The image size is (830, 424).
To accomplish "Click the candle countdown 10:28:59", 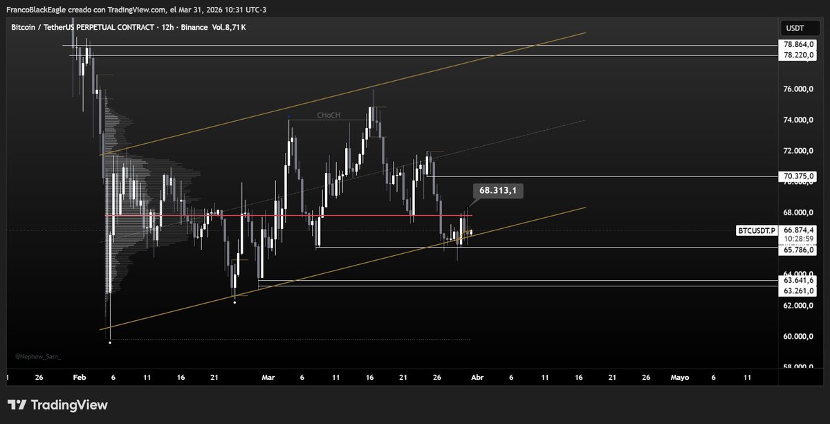I will [x=798, y=239].
